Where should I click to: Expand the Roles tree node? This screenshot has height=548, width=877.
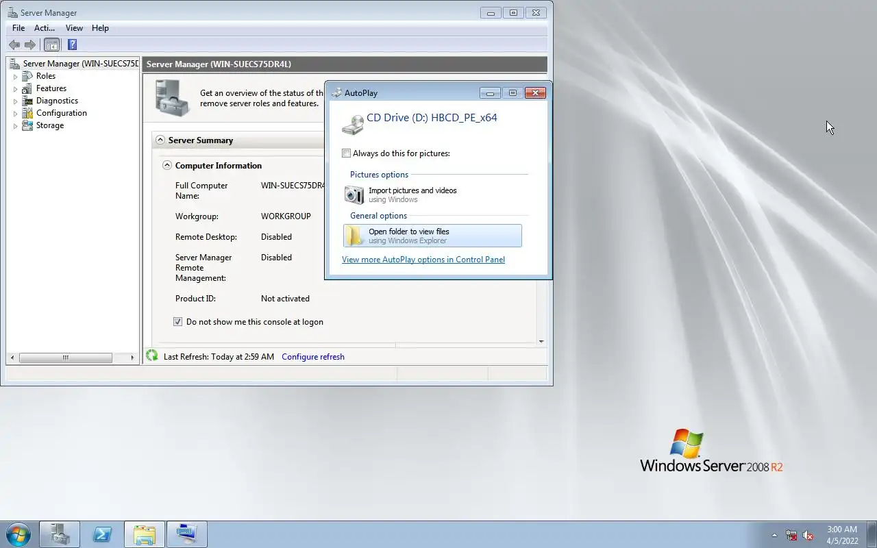(x=15, y=77)
